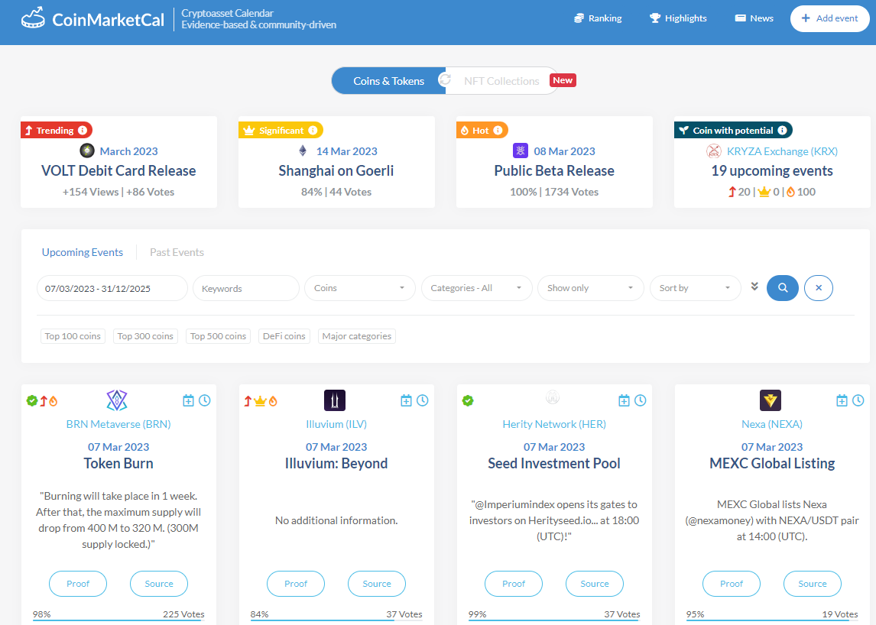The width and height of the screenshot is (876, 625).
Task: Open the Shanghai on Goerli event
Action: pyautogui.click(x=336, y=171)
